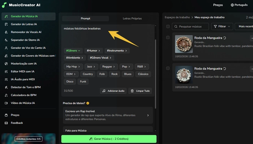Open the Mais recente sort dropdown

click(244, 27)
